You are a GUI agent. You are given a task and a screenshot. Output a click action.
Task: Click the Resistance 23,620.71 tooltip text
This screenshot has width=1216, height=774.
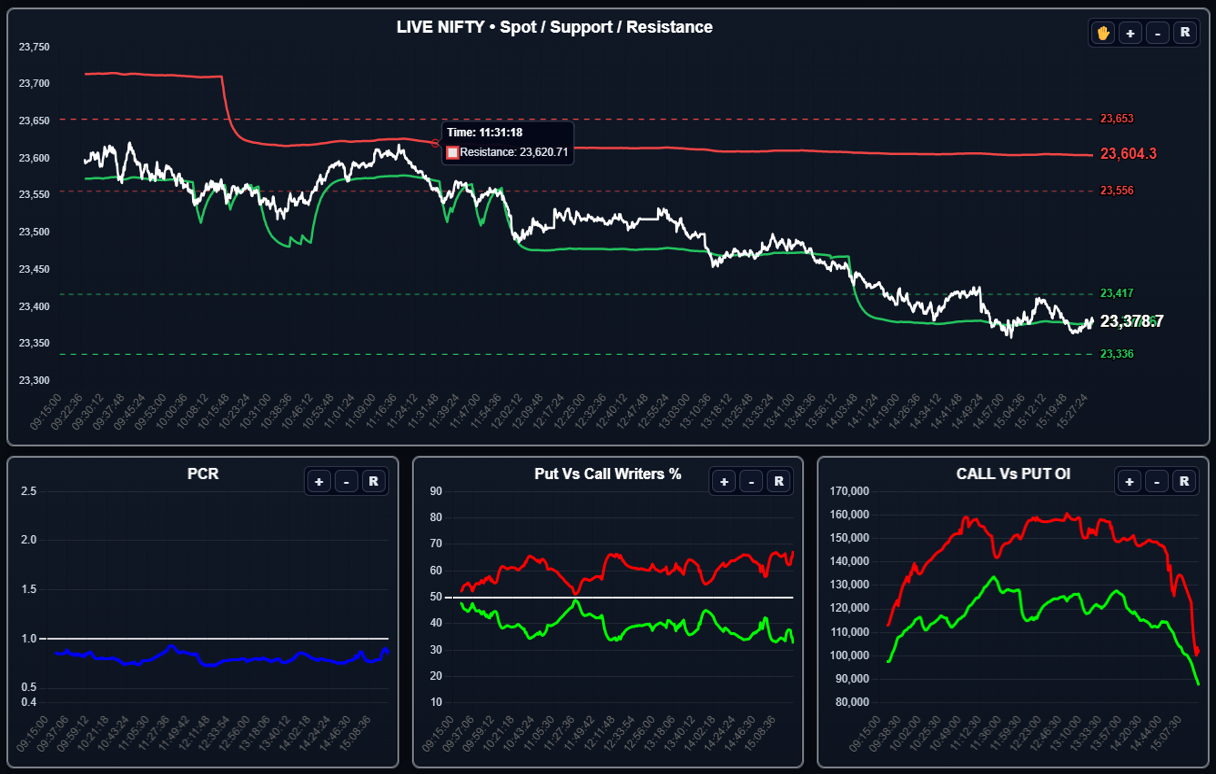[x=514, y=152]
